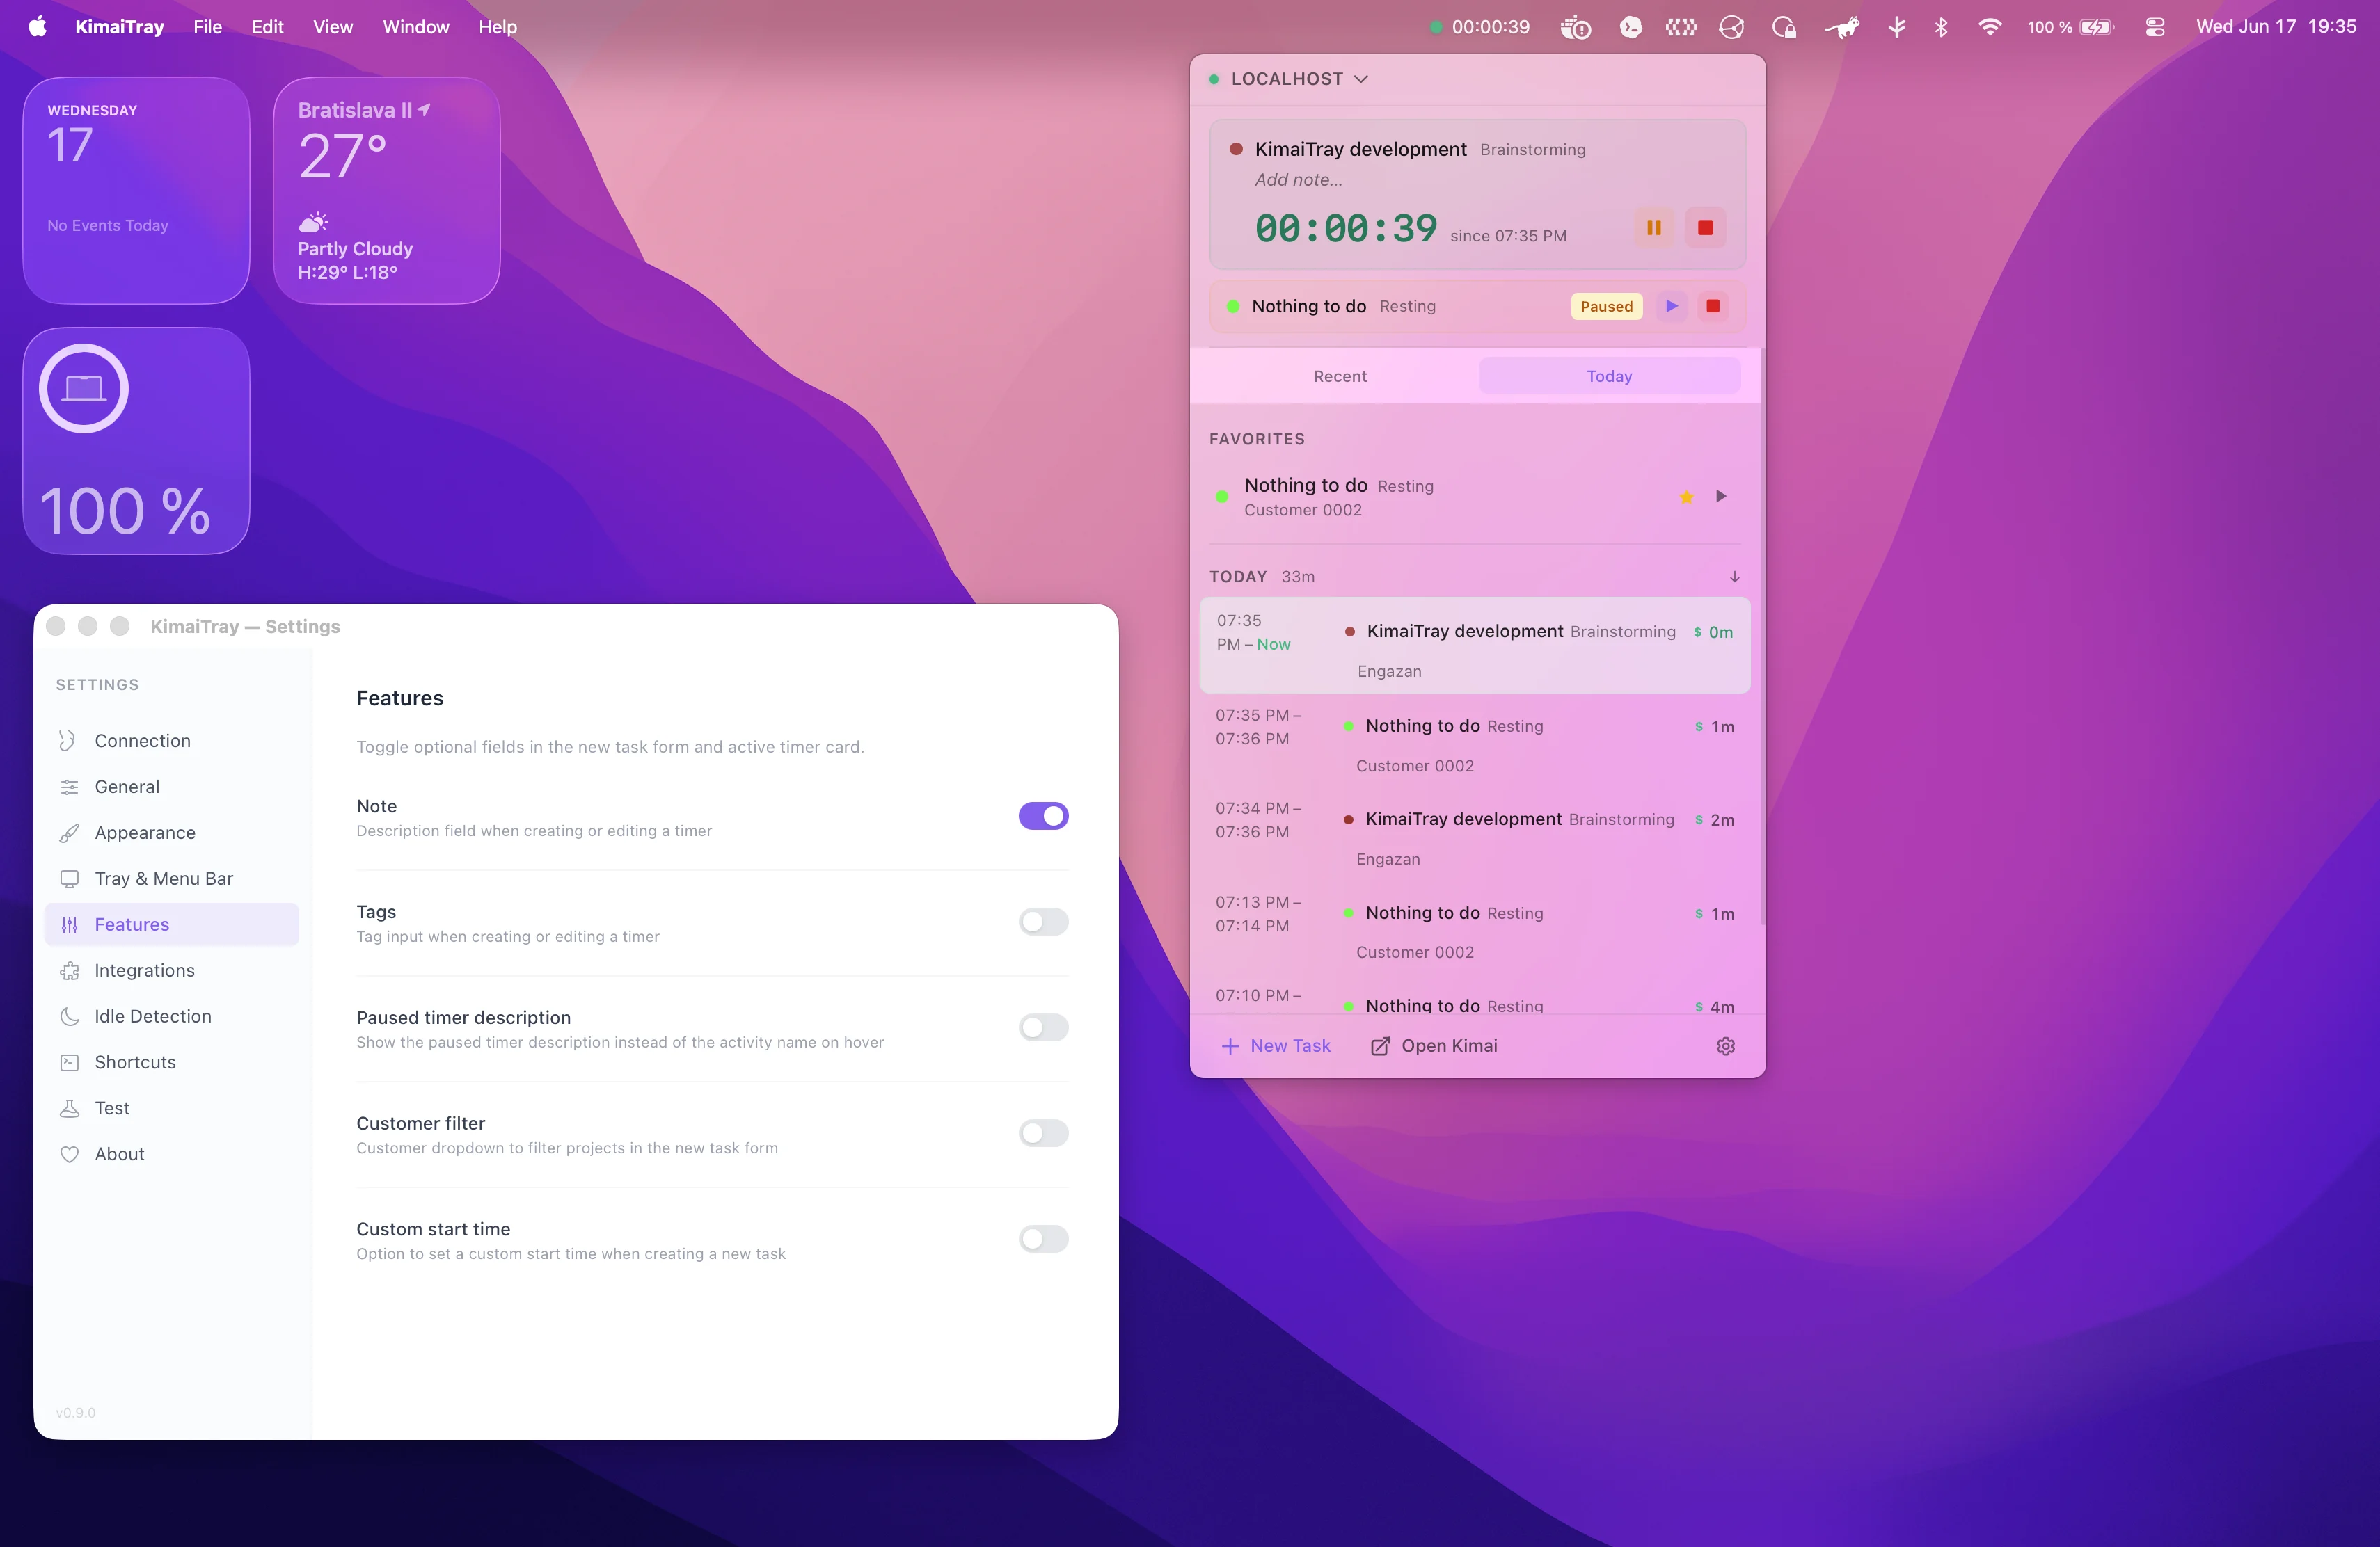Click the battery status menu bar icon
Image resolution: width=2380 pixels, height=1547 pixels.
2070,27
